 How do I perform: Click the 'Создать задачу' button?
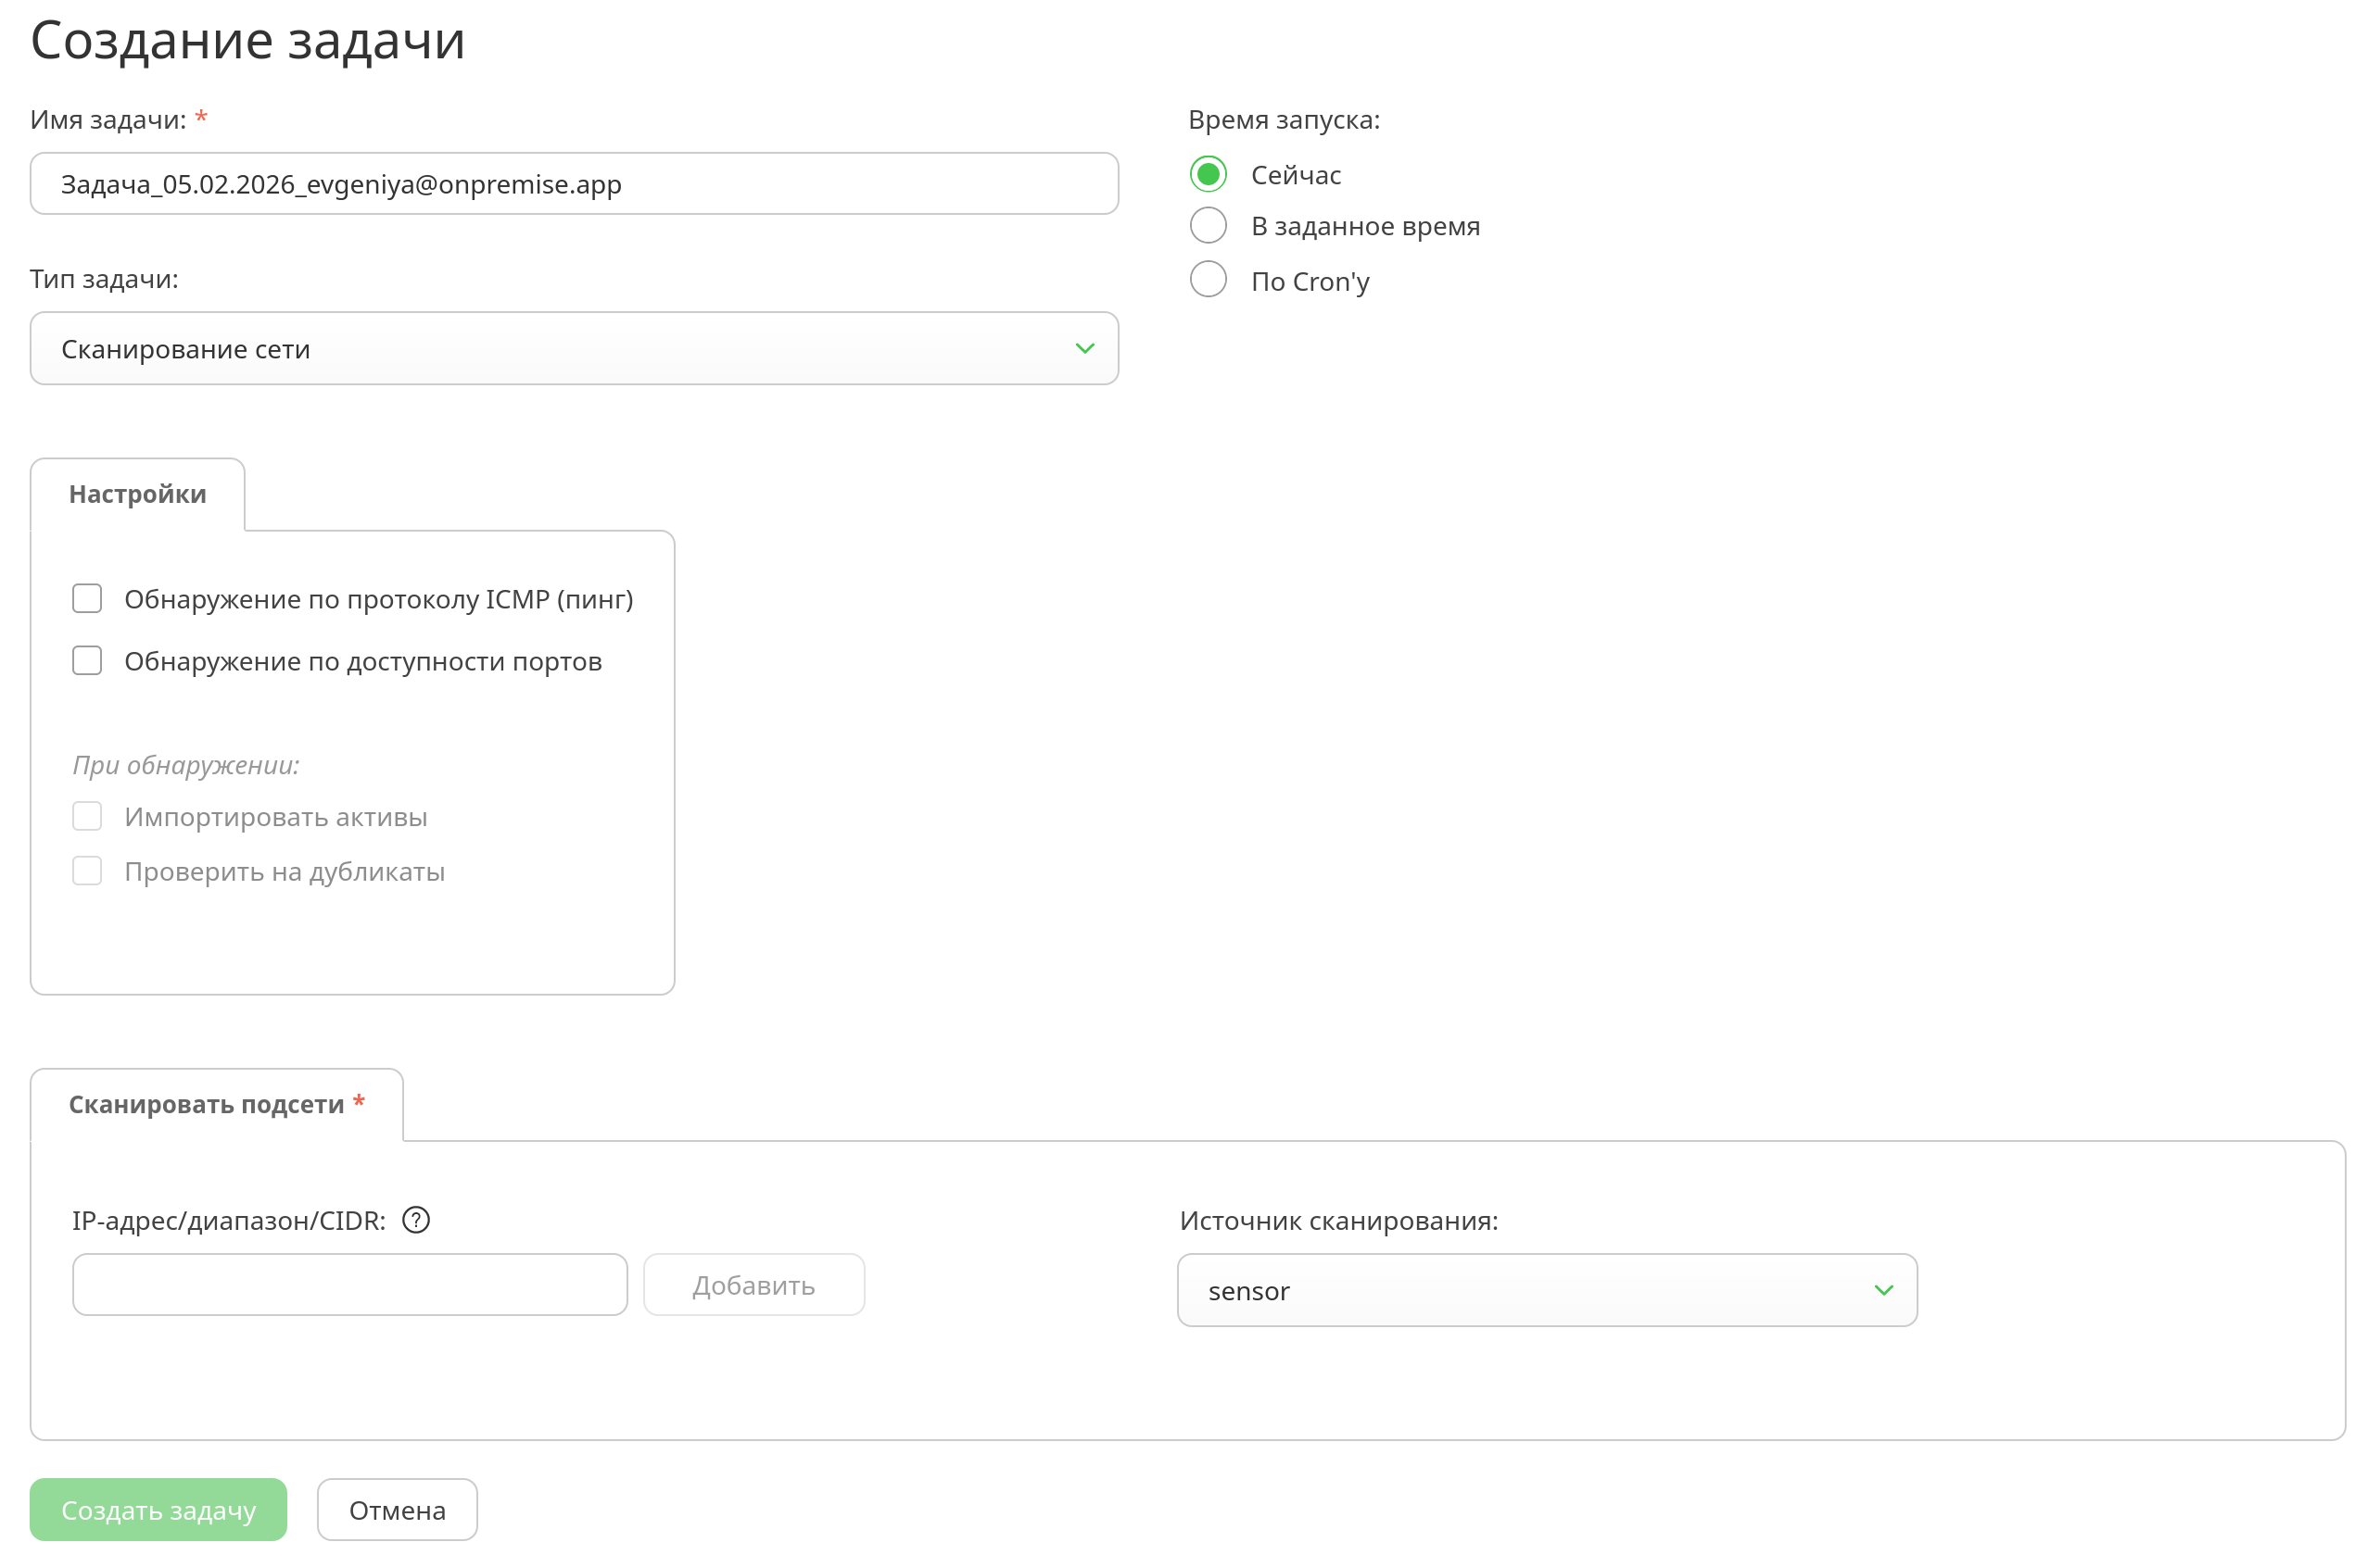click(158, 1510)
